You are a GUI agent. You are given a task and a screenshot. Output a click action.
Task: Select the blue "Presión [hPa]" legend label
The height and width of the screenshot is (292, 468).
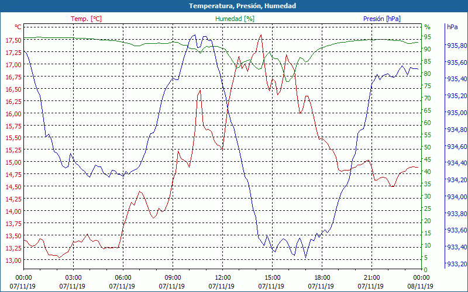[x=382, y=19]
